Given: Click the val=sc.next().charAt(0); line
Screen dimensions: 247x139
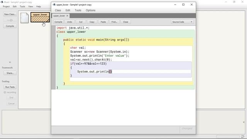Looking at the screenshot, I should coord(91,59).
